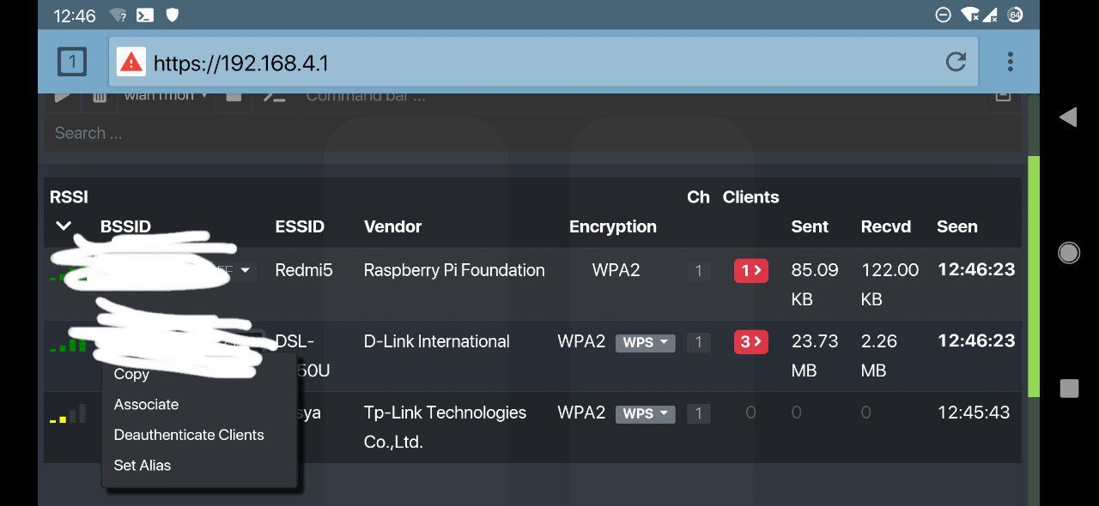The image size is (1099, 506).
Task: Click the 122.00 KB received value
Action: [x=890, y=284]
